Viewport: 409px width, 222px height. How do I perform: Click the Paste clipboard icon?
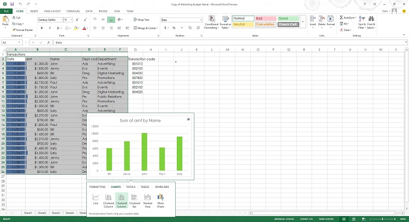coord(5,19)
